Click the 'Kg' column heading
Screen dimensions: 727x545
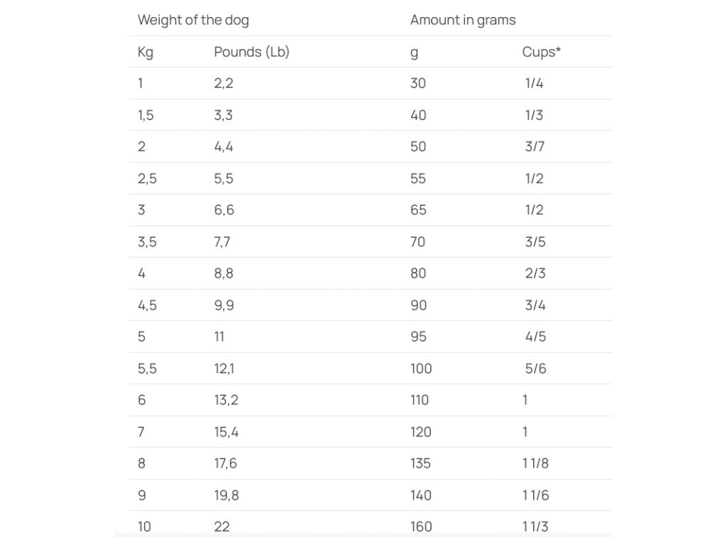click(x=145, y=52)
